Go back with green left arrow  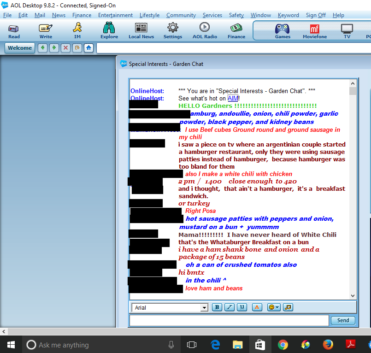42,48
